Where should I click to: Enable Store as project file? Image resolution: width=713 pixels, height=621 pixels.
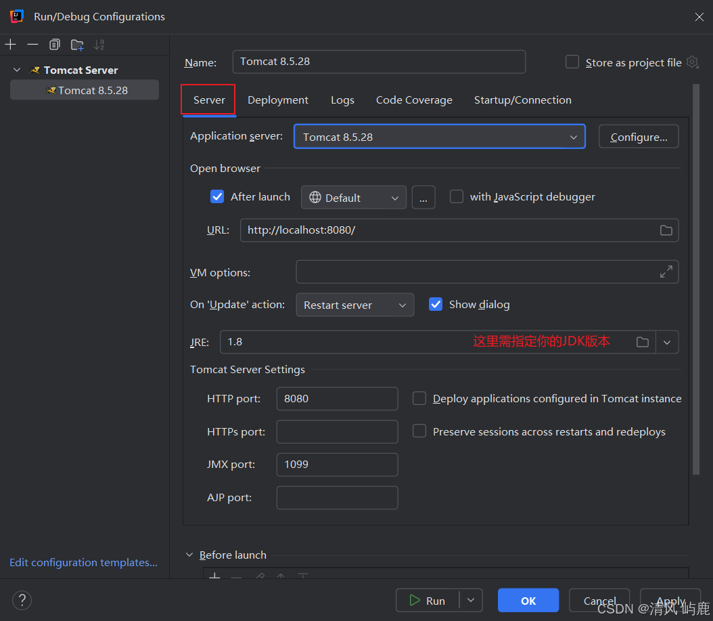click(572, 62)
